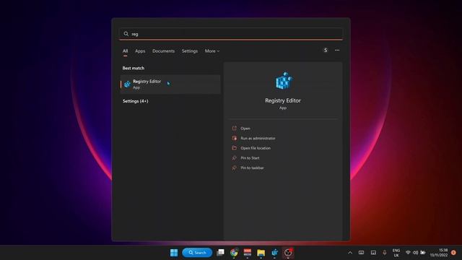The height and width of the screenshot is (260, 462).
Task: Select the Registry Editor best match result
Action: point(170,84)
